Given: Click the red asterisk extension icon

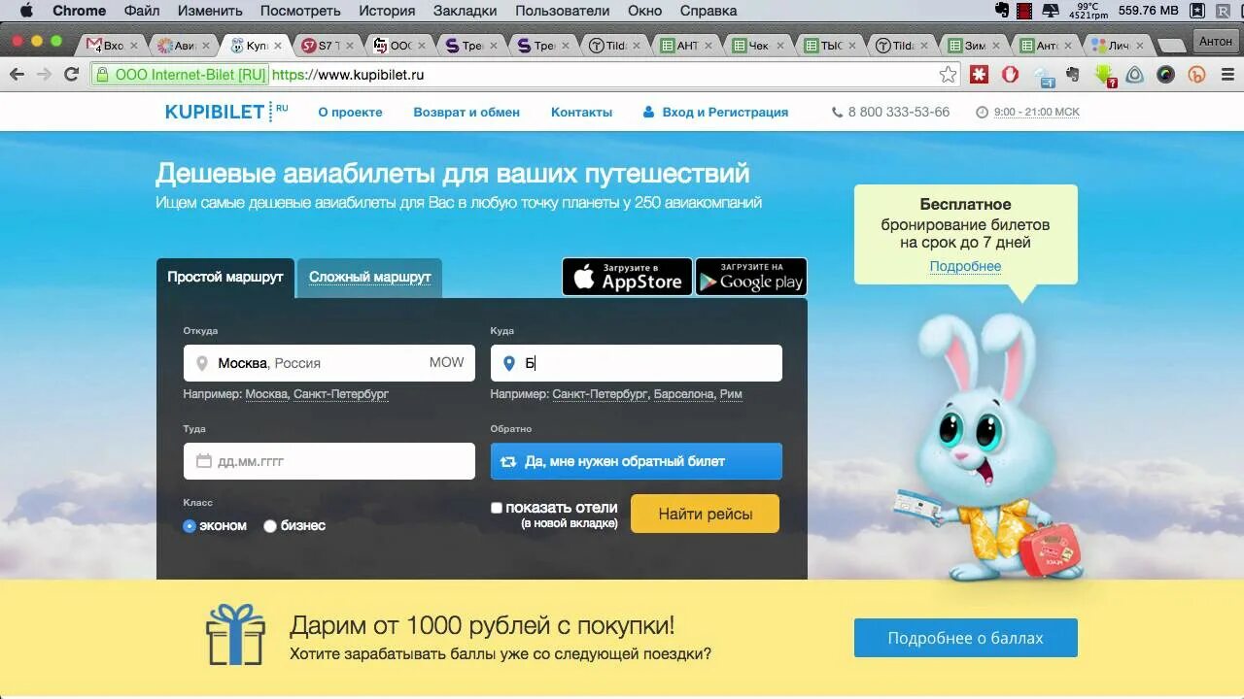Looking at the screenshot, I should tap(980, 75).
